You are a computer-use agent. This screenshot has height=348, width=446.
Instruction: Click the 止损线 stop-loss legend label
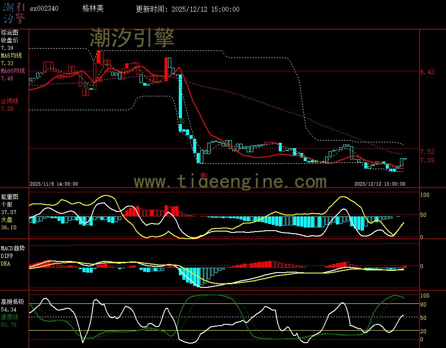click(x=9, y=101)
